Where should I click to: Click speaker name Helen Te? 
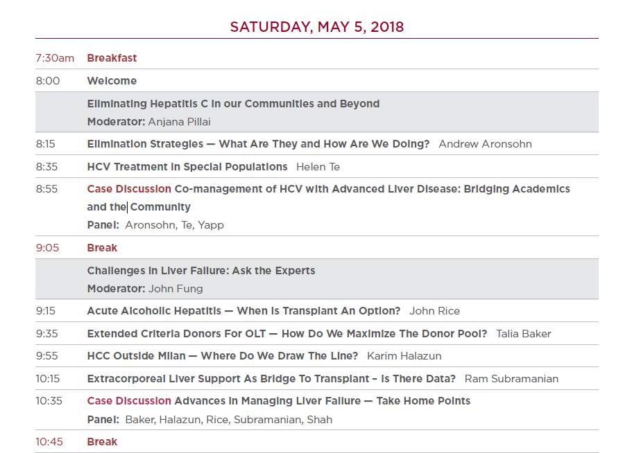tap(318, 167)
